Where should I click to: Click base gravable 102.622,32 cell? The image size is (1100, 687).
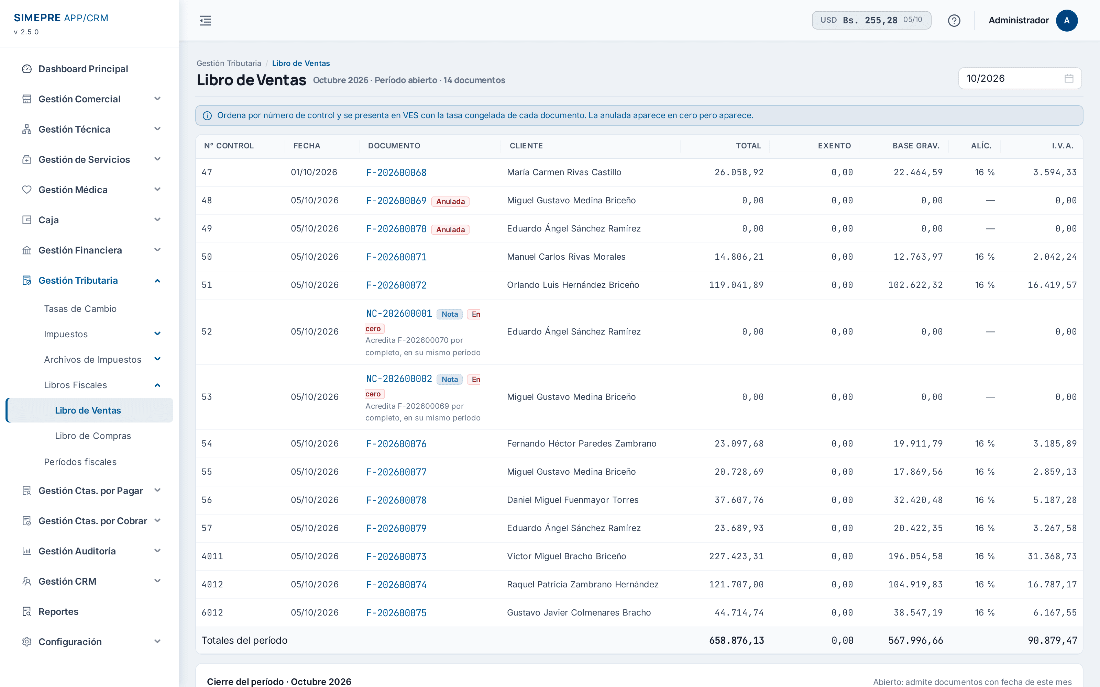915,285
